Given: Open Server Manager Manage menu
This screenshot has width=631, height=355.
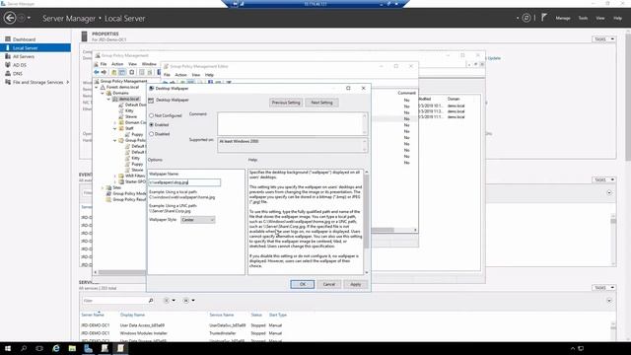Looking at the screenshot, I should 563,18.
